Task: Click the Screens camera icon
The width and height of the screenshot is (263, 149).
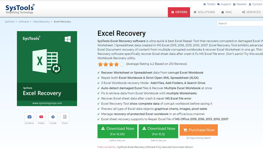Action: 29,117
